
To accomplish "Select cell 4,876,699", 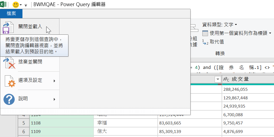I will [248, 131].
